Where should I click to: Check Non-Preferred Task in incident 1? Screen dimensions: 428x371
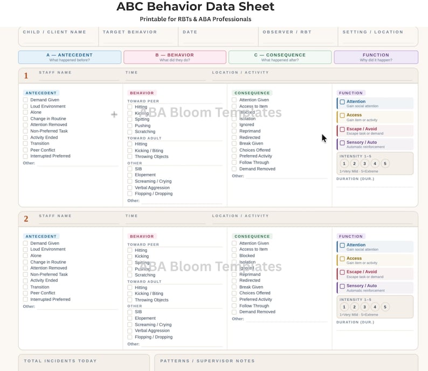tap(25, 131)
